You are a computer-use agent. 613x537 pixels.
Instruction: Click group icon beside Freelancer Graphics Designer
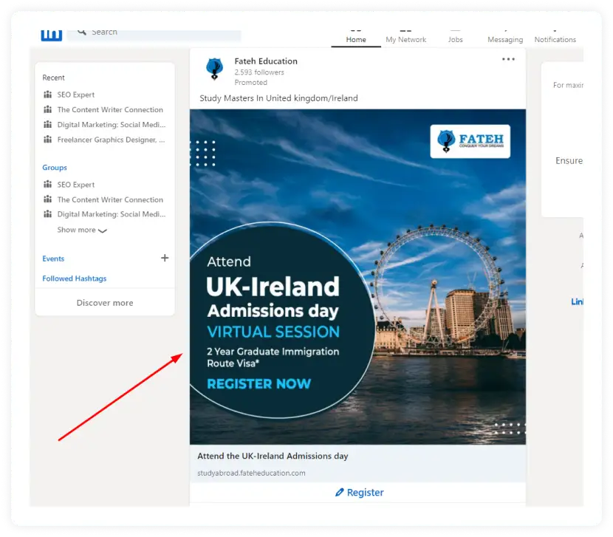(x=48, y=140)
